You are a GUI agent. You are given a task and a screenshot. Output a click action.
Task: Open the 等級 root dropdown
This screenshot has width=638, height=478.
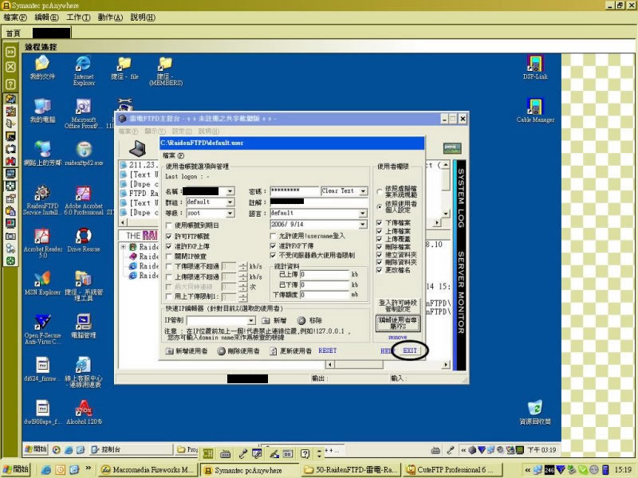coord(230,213)
